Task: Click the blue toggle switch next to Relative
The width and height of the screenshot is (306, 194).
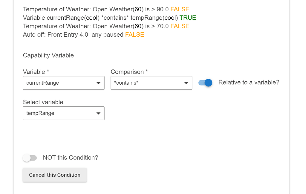Action: pos(205,83)
